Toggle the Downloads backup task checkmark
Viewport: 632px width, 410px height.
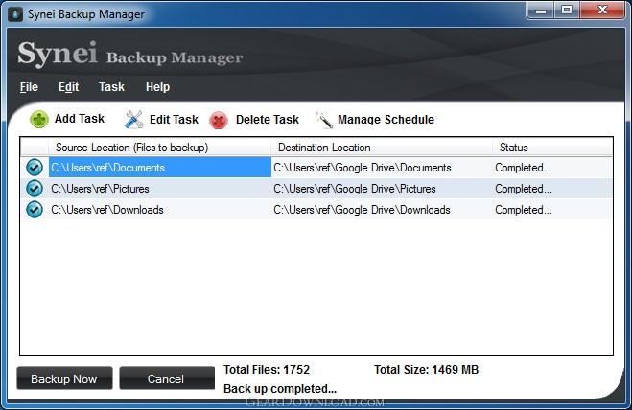pyautogui.click(x=35, y=210)
